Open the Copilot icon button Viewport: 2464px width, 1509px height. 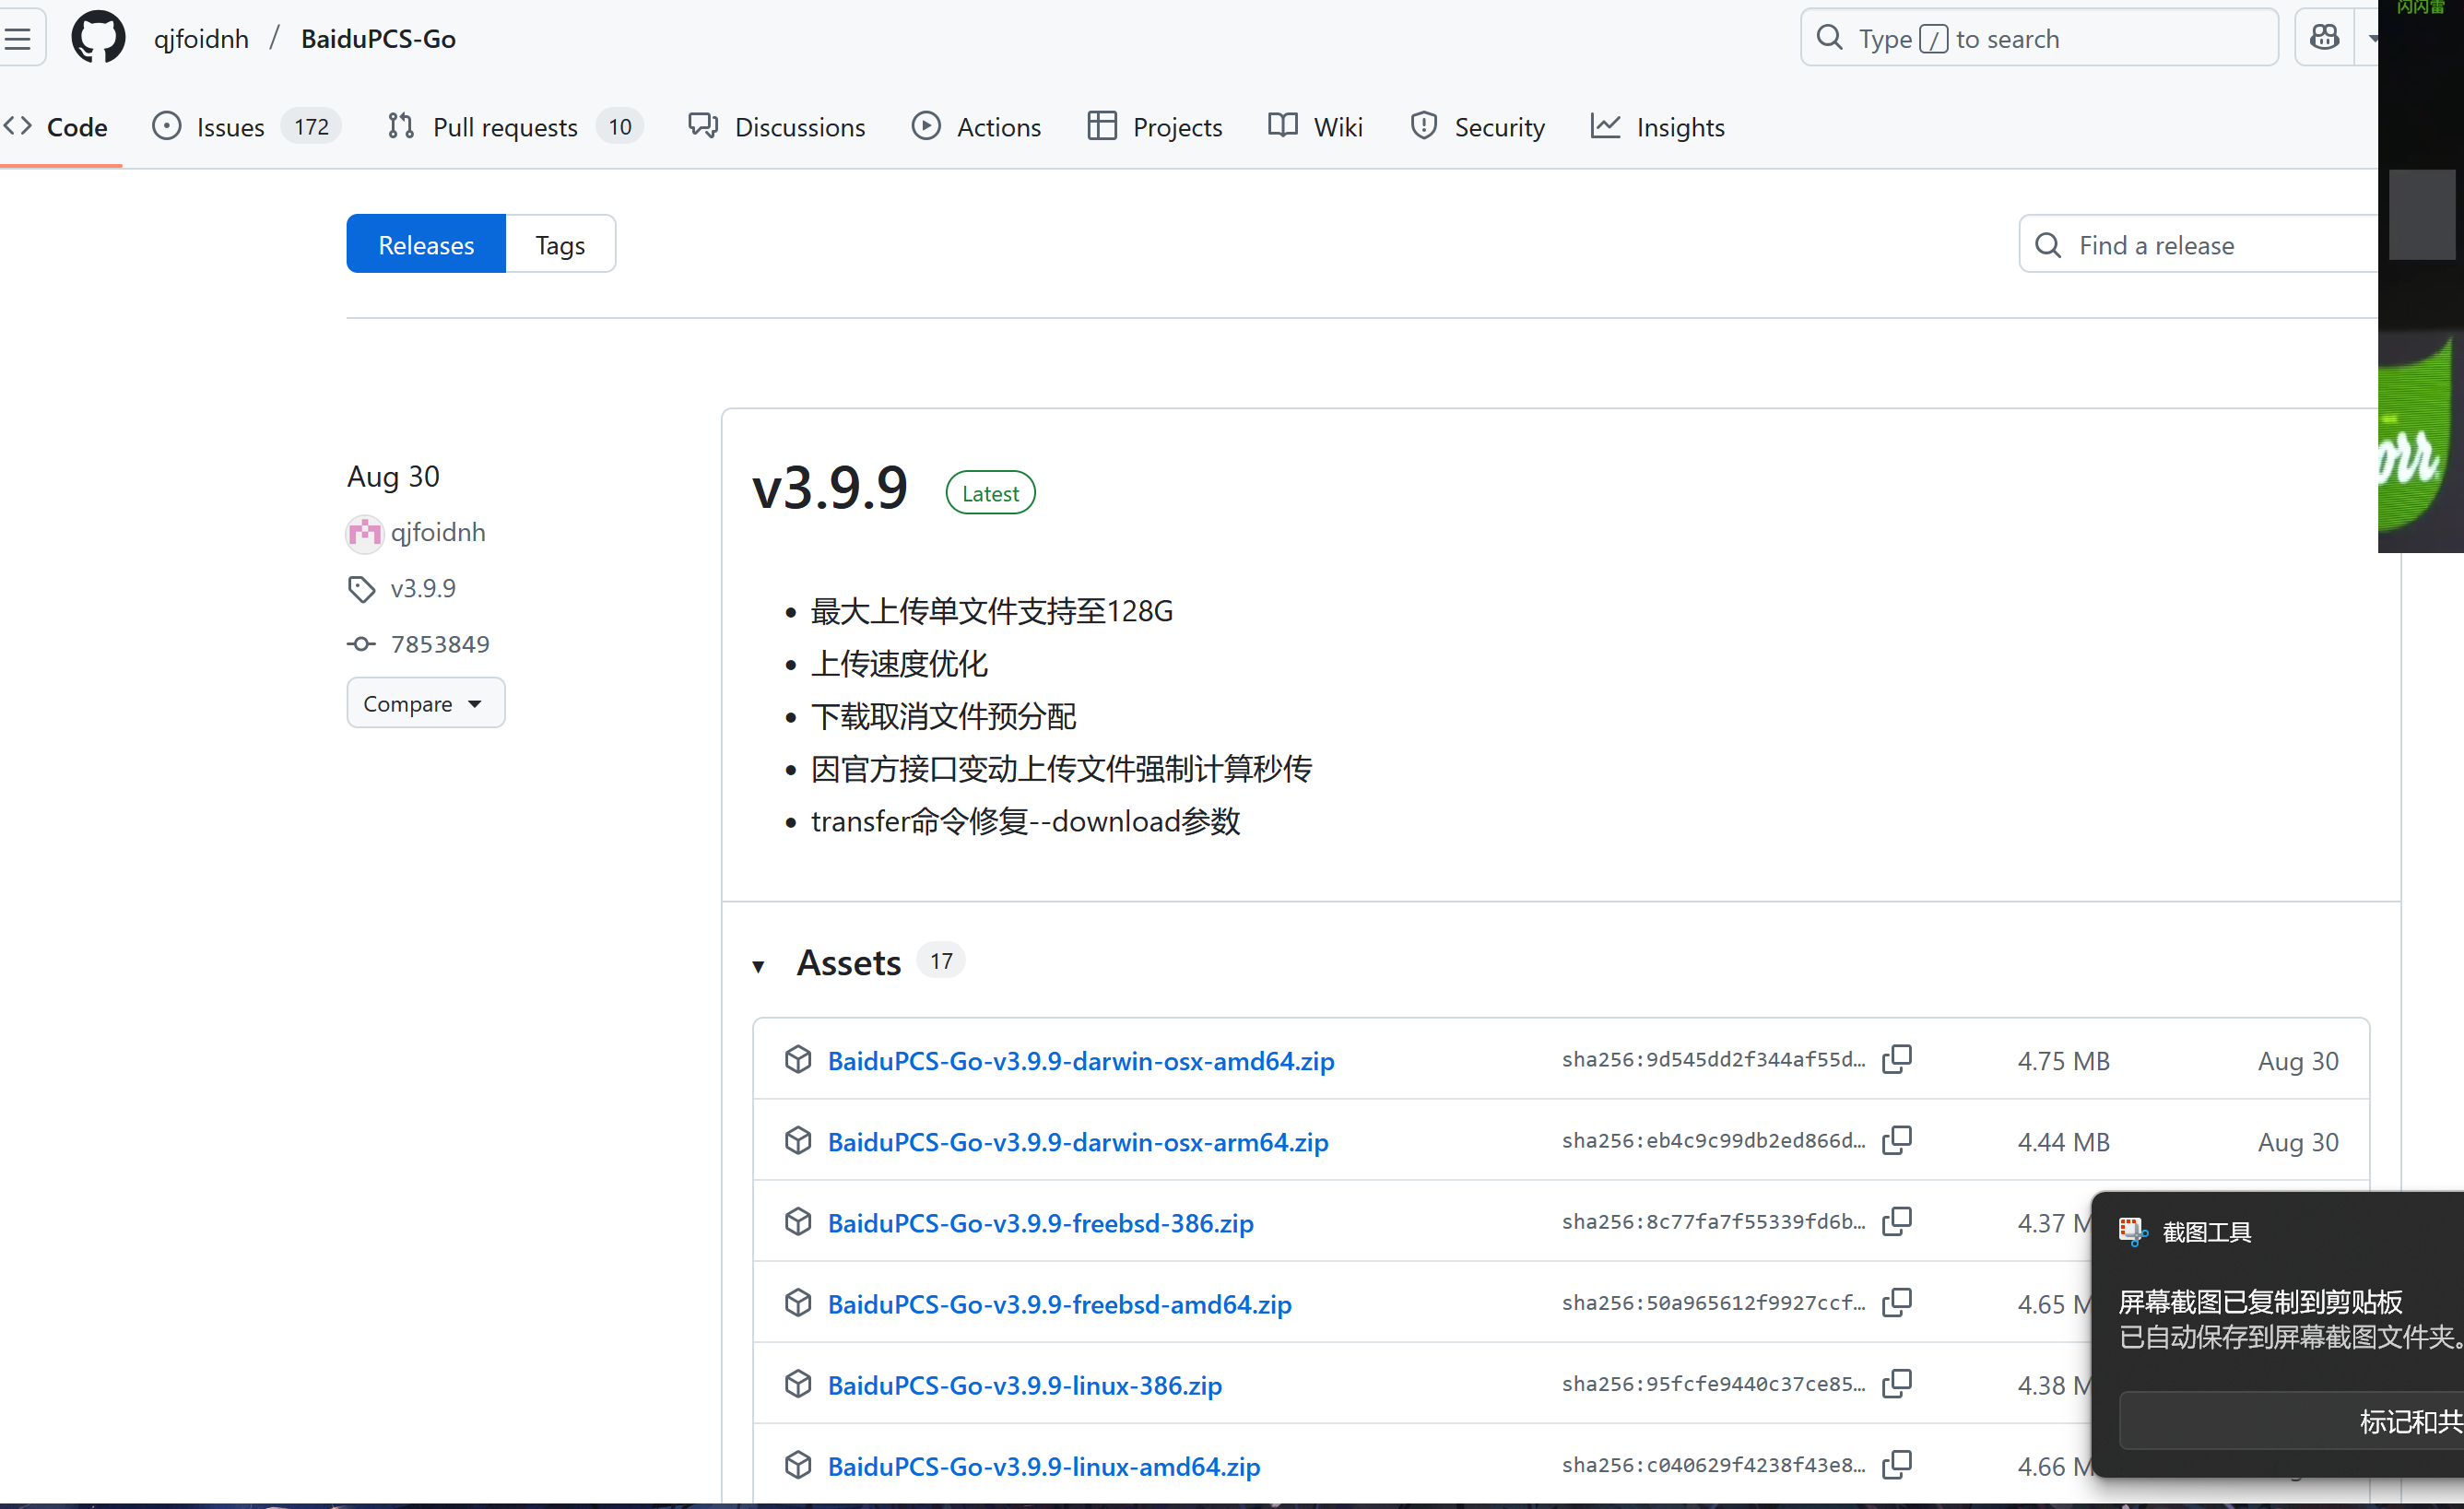(x=2324, y=38)
